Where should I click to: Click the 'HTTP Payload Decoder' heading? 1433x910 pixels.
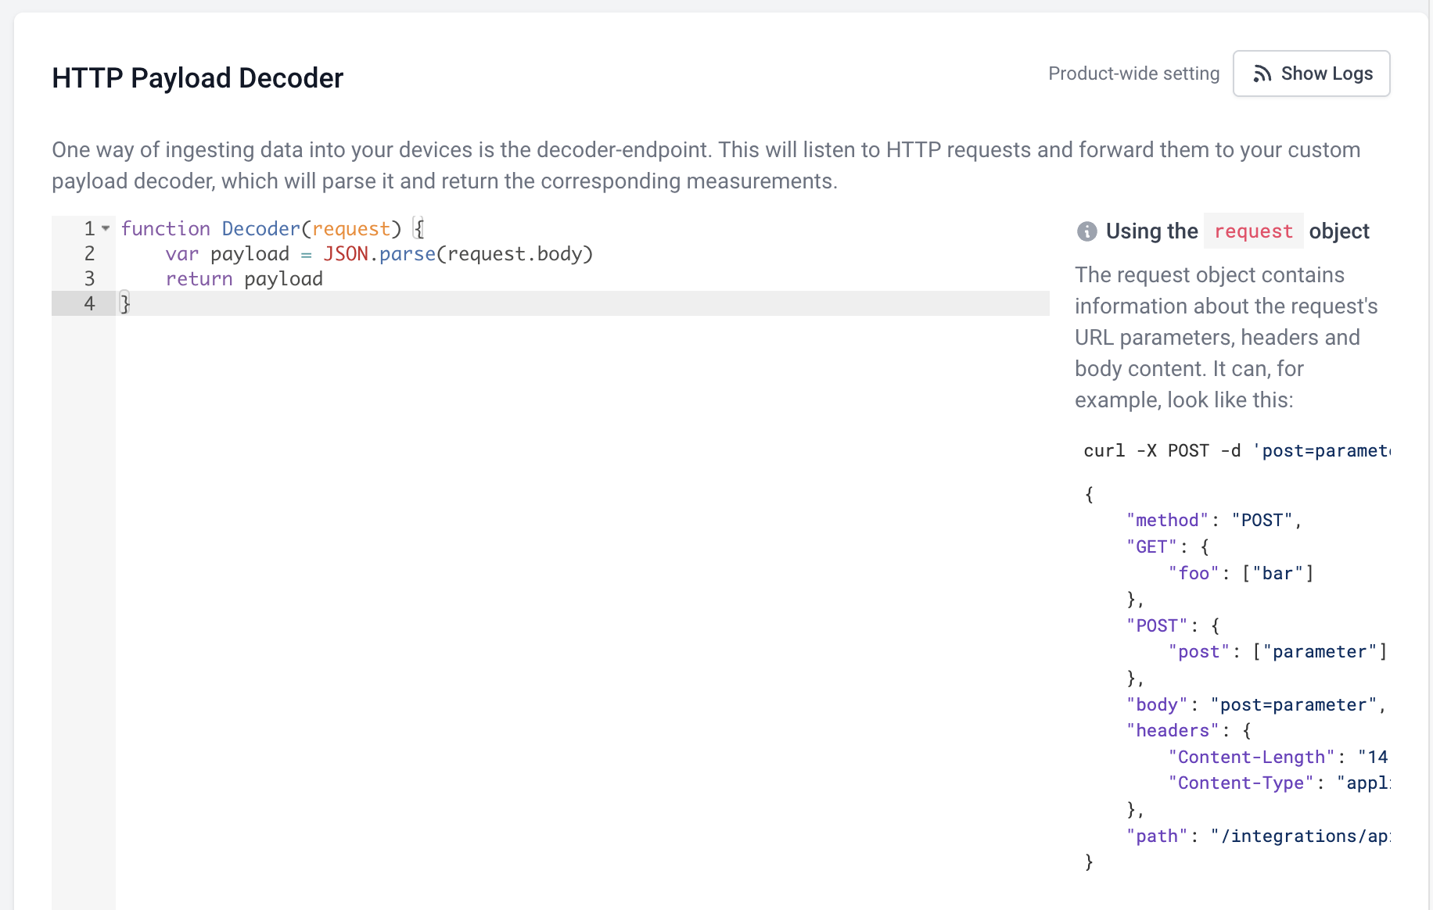coord(197,78)
